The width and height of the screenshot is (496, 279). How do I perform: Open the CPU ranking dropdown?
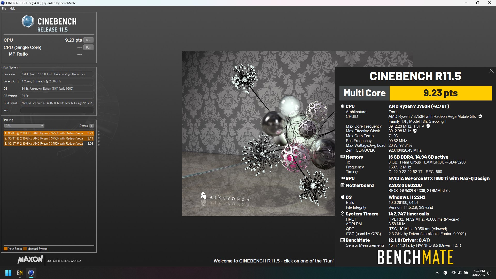pos(24,126)
